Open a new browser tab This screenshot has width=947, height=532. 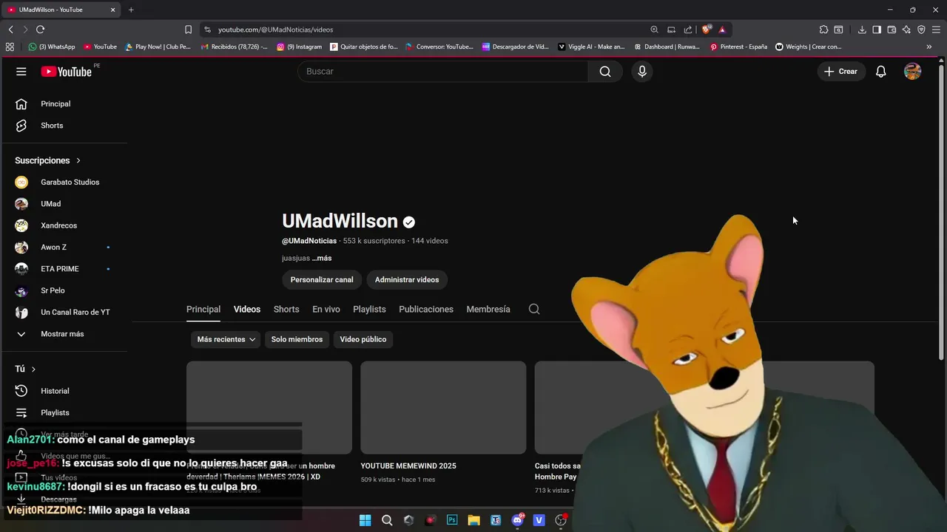pyautogui.click(x=131, y=10)
